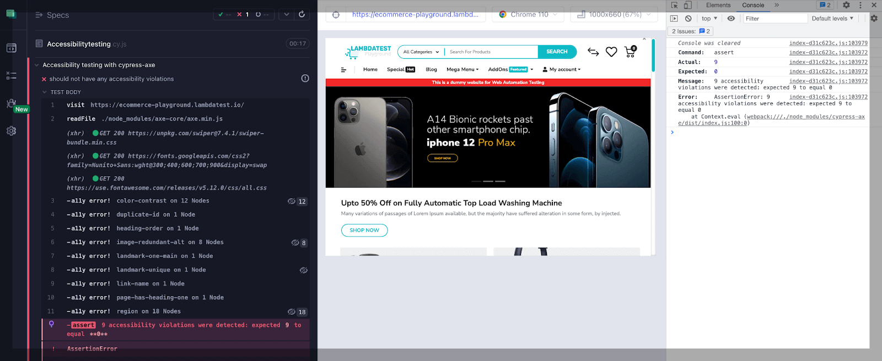
Task: Open the 1000x660 viewport dropdown
Action: (x=614, y=15)
